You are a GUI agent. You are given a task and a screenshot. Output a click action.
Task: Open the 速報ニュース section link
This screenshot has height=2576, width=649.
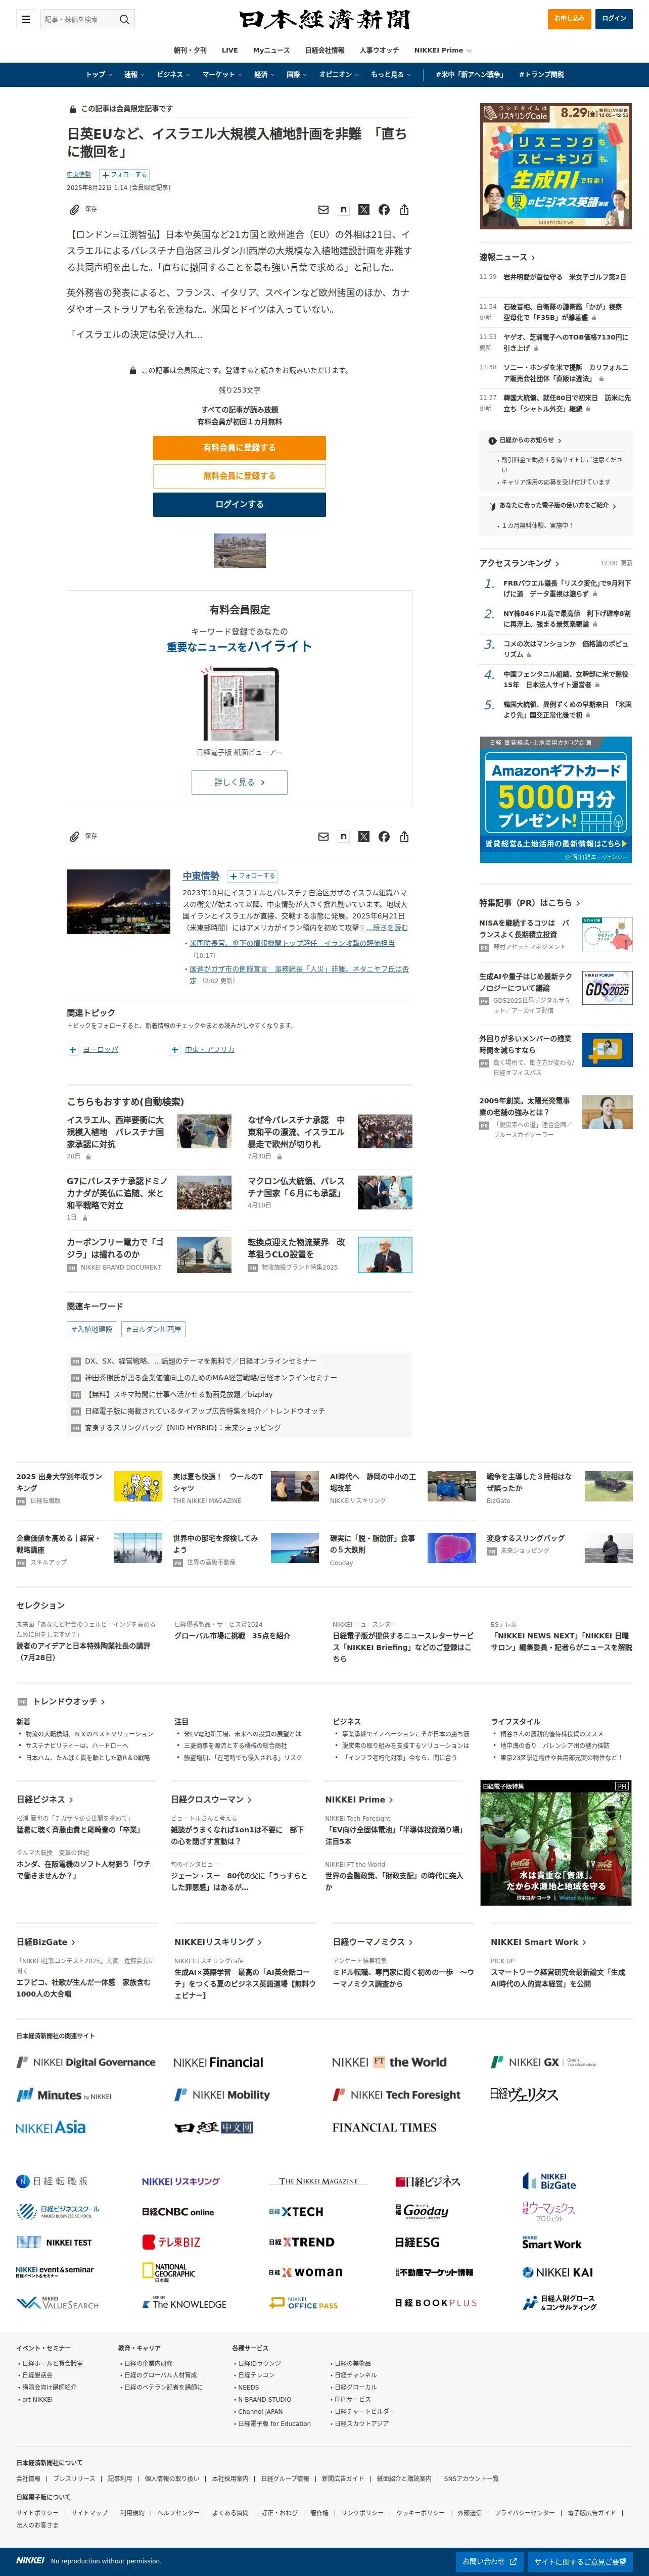tap(507, 257)
